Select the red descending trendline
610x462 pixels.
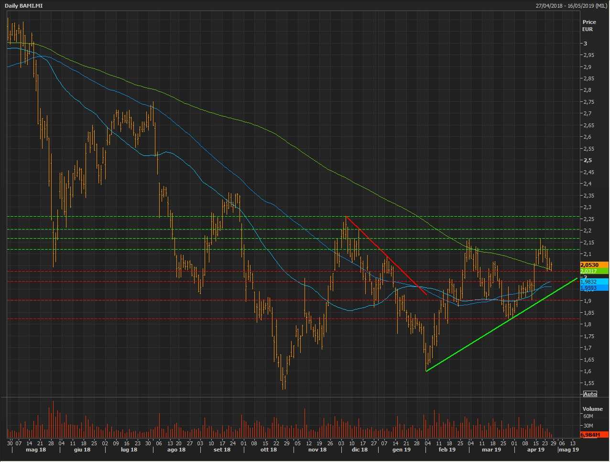(x=386, y=256)
